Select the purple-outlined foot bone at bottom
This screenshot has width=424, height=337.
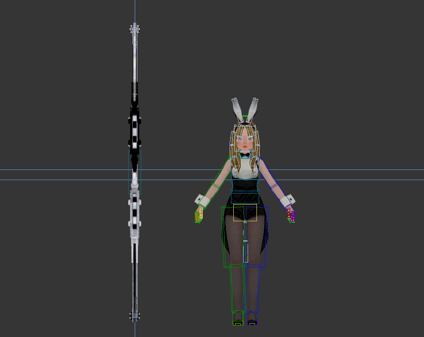tap(252, 323)
